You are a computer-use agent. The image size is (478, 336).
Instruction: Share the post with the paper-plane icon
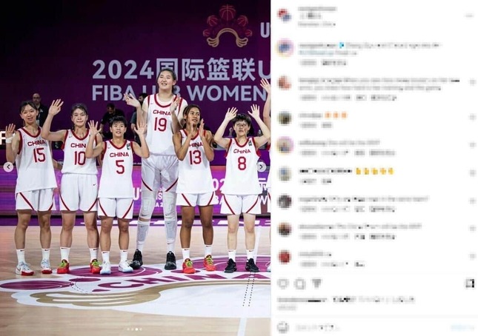[x=316, y=283]
